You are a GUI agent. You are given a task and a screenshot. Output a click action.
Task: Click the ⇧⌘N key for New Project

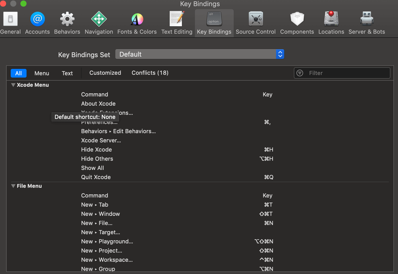[266, 251]
